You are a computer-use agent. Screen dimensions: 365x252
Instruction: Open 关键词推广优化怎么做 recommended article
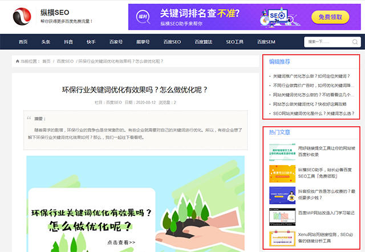pyautogui.click(x=311, y=76)
